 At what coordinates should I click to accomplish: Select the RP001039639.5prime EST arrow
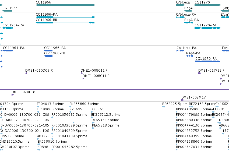[x=52, y=128]
